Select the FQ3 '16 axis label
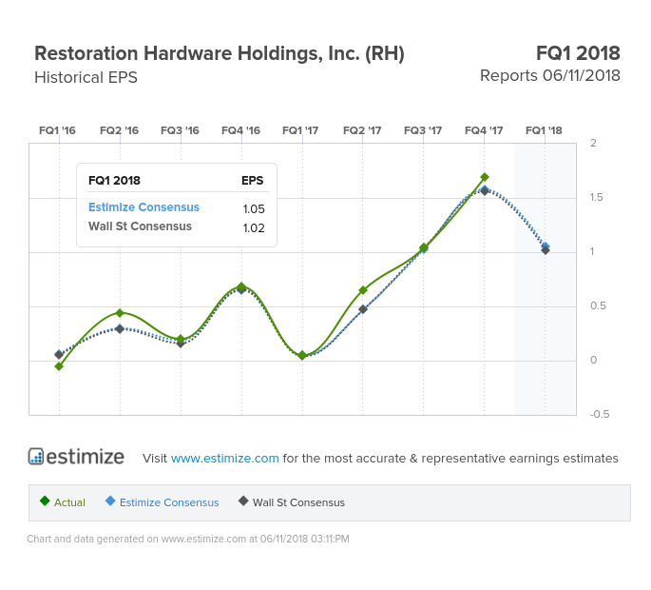Viewport: 651px width, 590px height. (180, 130)
